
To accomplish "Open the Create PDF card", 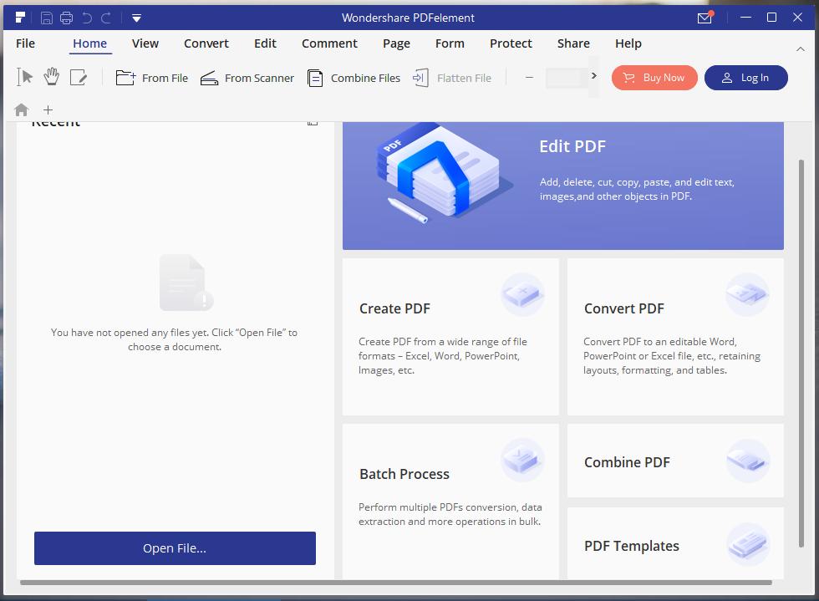I will [x=450, y=337].
